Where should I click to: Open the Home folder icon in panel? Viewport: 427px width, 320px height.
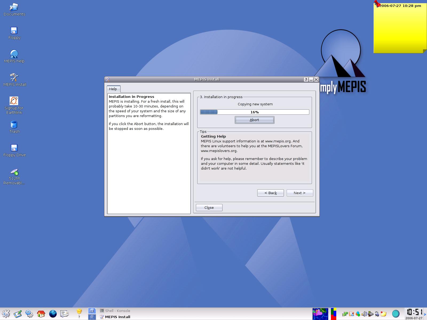click(41, 314)
